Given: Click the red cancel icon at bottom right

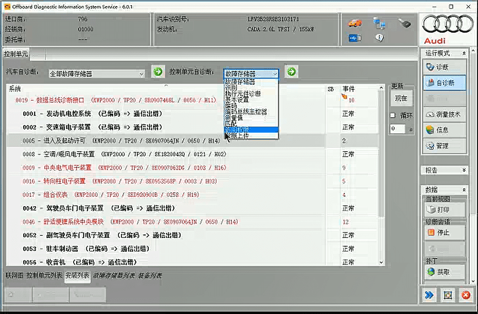Looking at the screenshot, I should coord(466,295).
